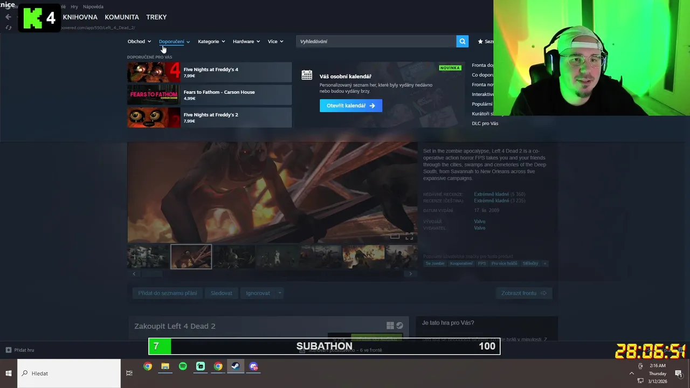The width and height of the screenshot is (690, 388).
Task: Open the second Chrome icon in the taskbar
Action: pos(218,366)
